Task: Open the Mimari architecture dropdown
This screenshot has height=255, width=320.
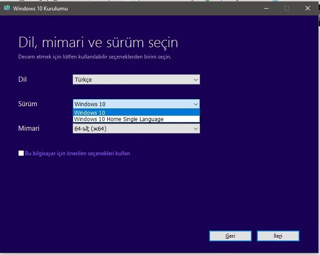Action: 136,129
